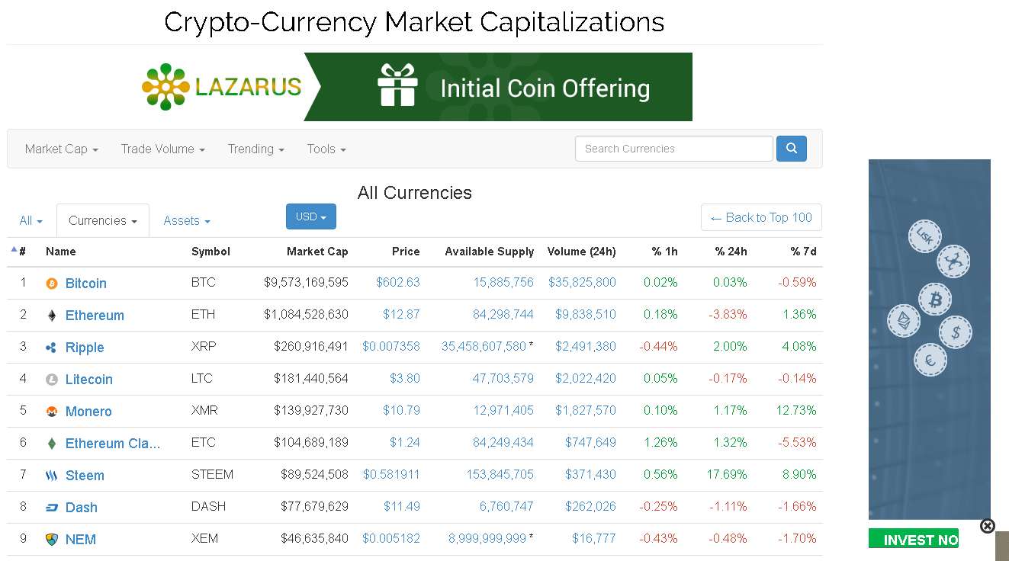Open the USD currency selector

tap(311, 216)
